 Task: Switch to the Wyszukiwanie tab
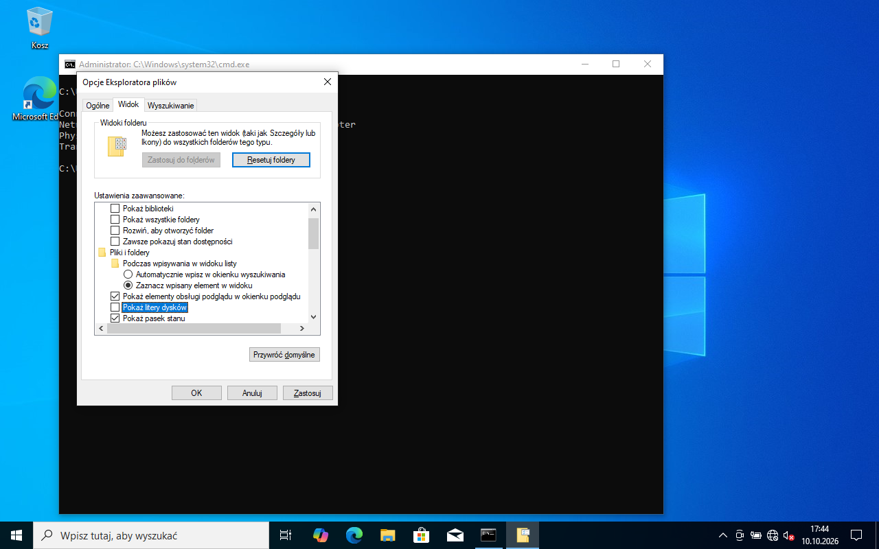pyautogui.click(x=171, y=106)
